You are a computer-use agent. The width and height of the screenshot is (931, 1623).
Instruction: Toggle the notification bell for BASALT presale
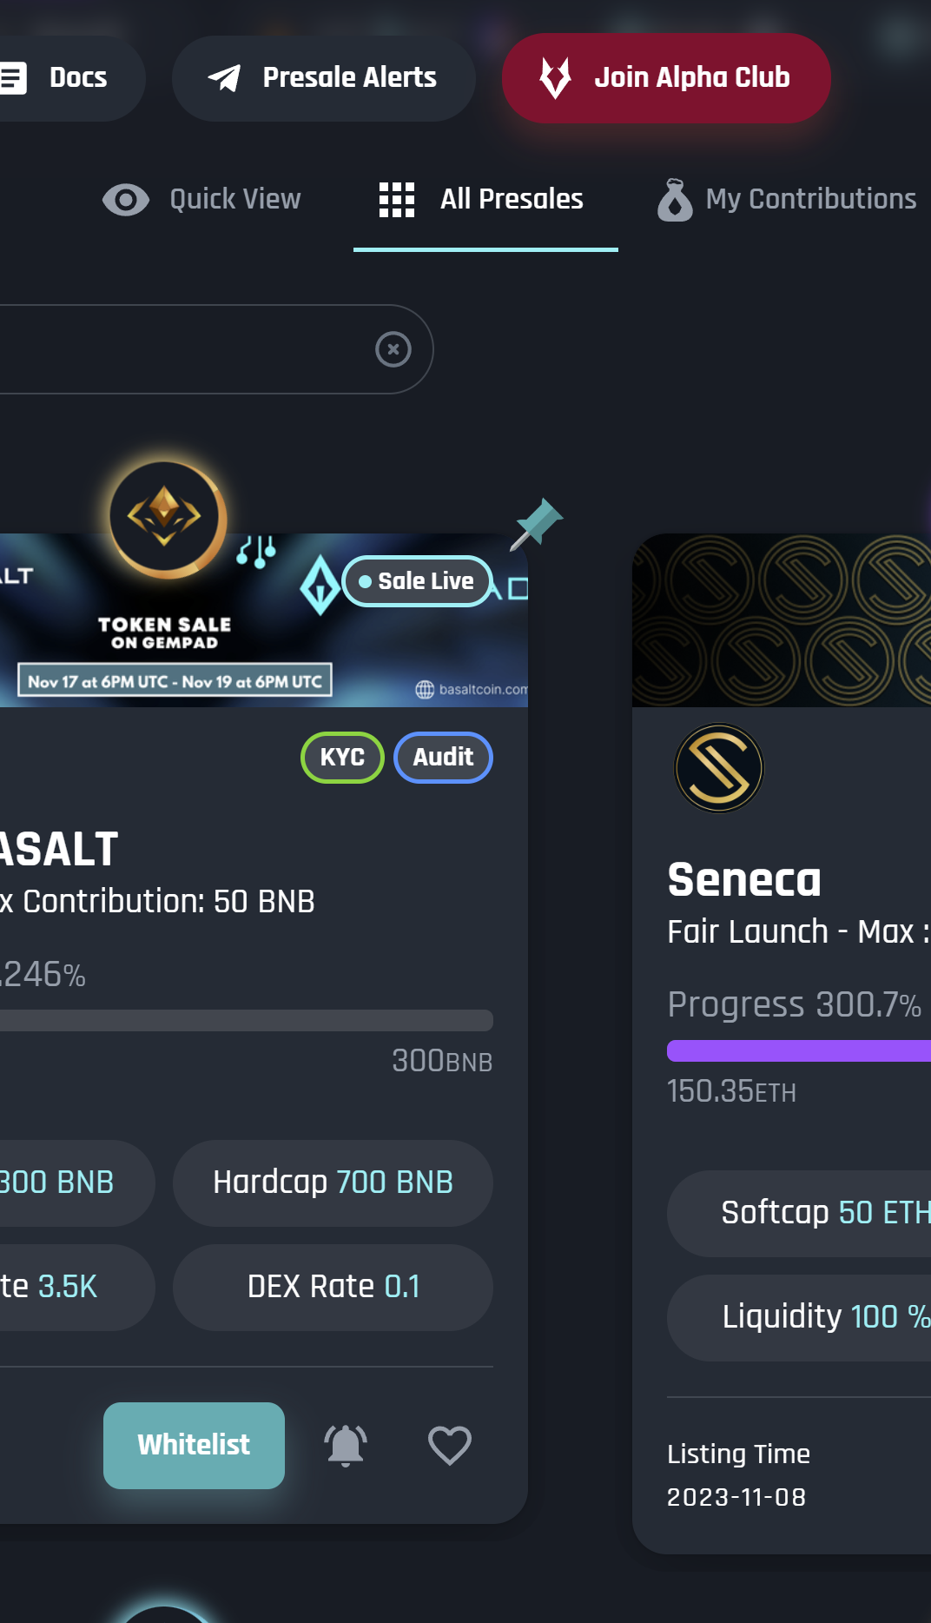346,1446
